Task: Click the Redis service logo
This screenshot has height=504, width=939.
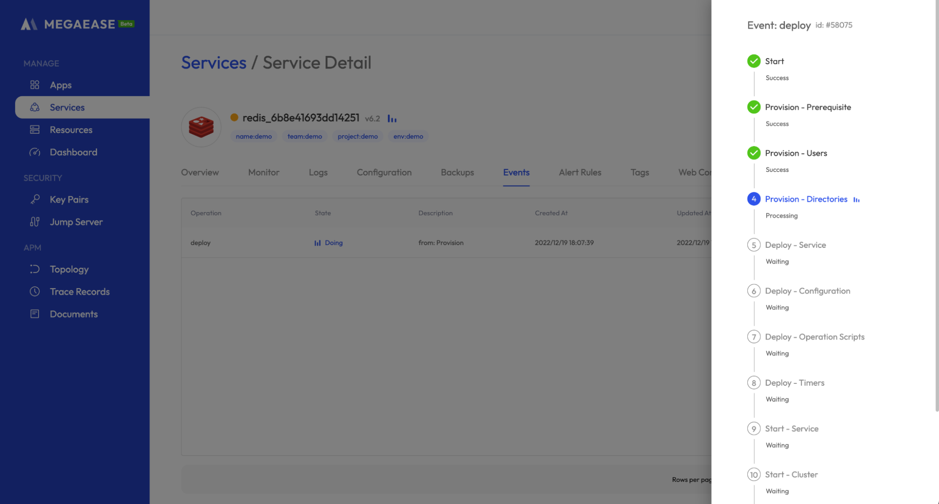Action: tap(201, 127)
